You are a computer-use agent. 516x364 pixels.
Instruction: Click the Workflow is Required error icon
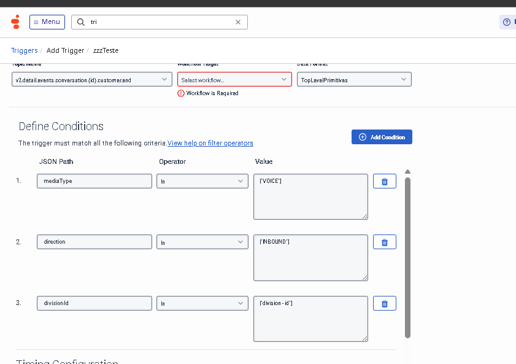coord(181,93)
